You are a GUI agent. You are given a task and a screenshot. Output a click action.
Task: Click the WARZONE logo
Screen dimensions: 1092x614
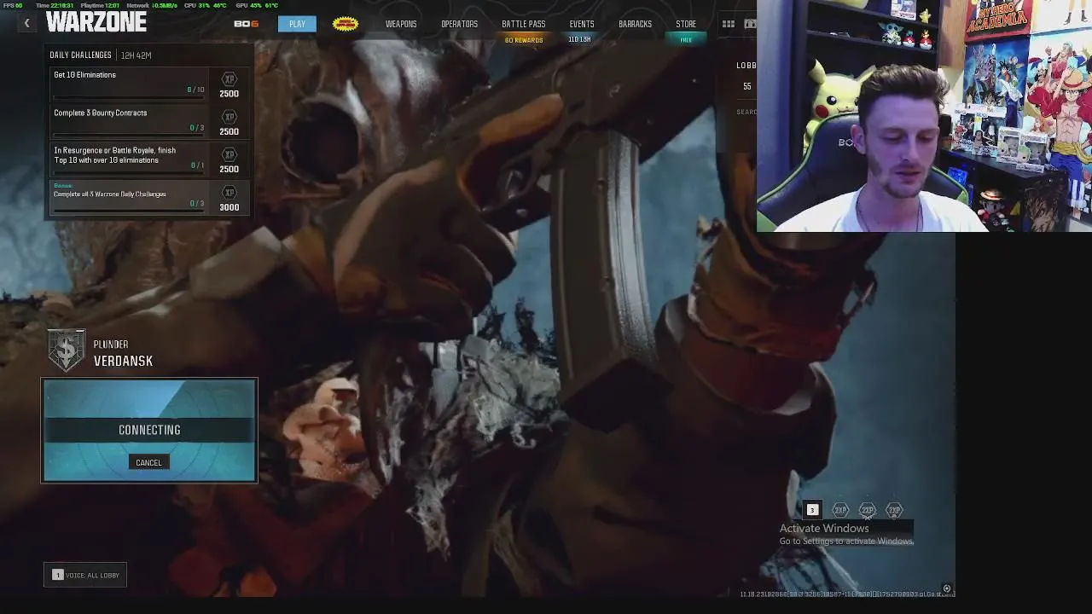tap(96, 22)
